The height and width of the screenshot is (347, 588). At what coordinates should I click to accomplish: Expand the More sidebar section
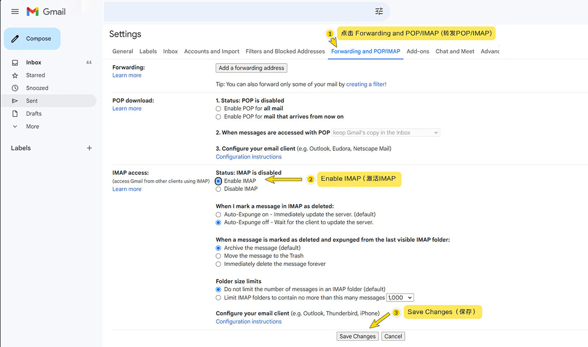(x=32, y=126)
